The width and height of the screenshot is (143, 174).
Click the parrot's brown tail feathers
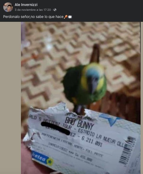(95, 53)
